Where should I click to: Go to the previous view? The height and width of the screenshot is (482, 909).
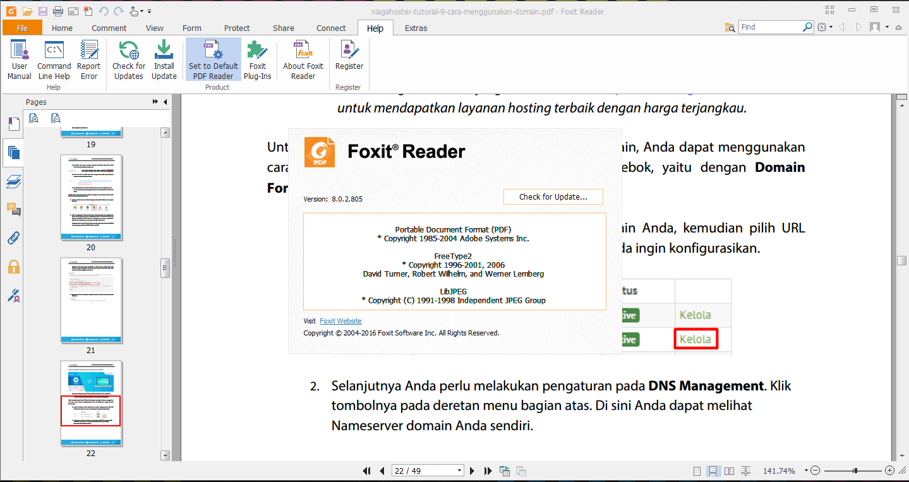click(505, 471)
